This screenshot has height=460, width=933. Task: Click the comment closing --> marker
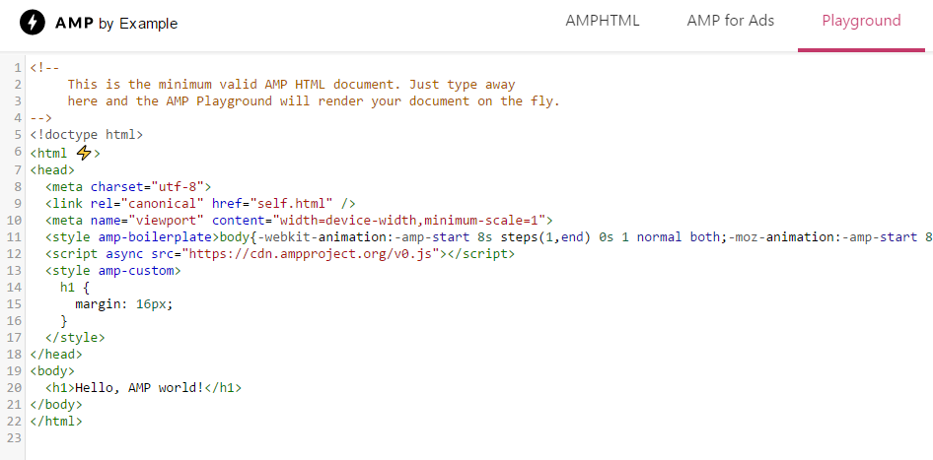click(x=41, y=117)
